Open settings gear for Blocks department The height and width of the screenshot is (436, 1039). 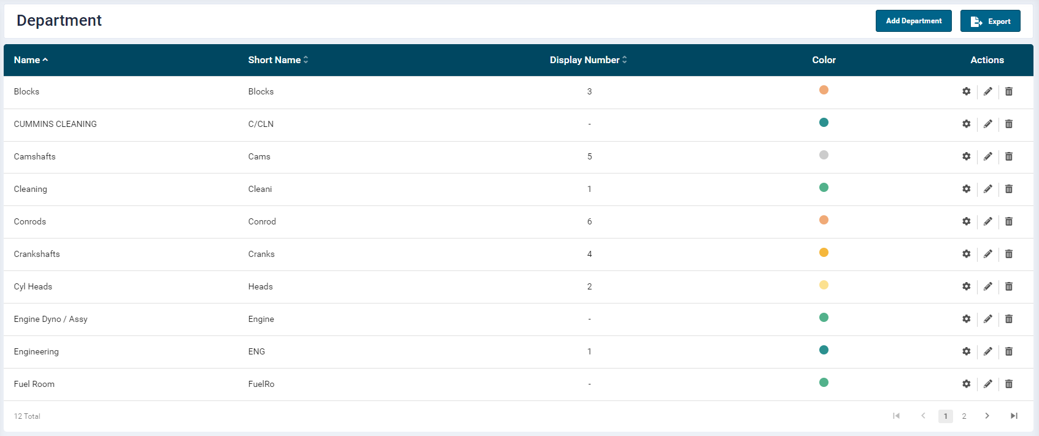(966, 91)
